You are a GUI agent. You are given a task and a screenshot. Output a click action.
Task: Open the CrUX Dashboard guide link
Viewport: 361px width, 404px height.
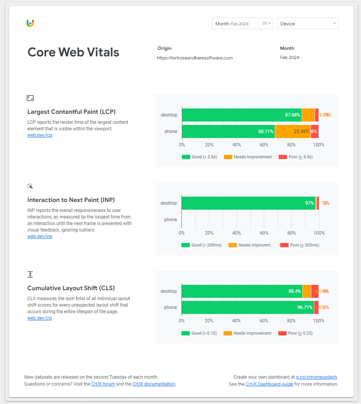coord(269,384)
